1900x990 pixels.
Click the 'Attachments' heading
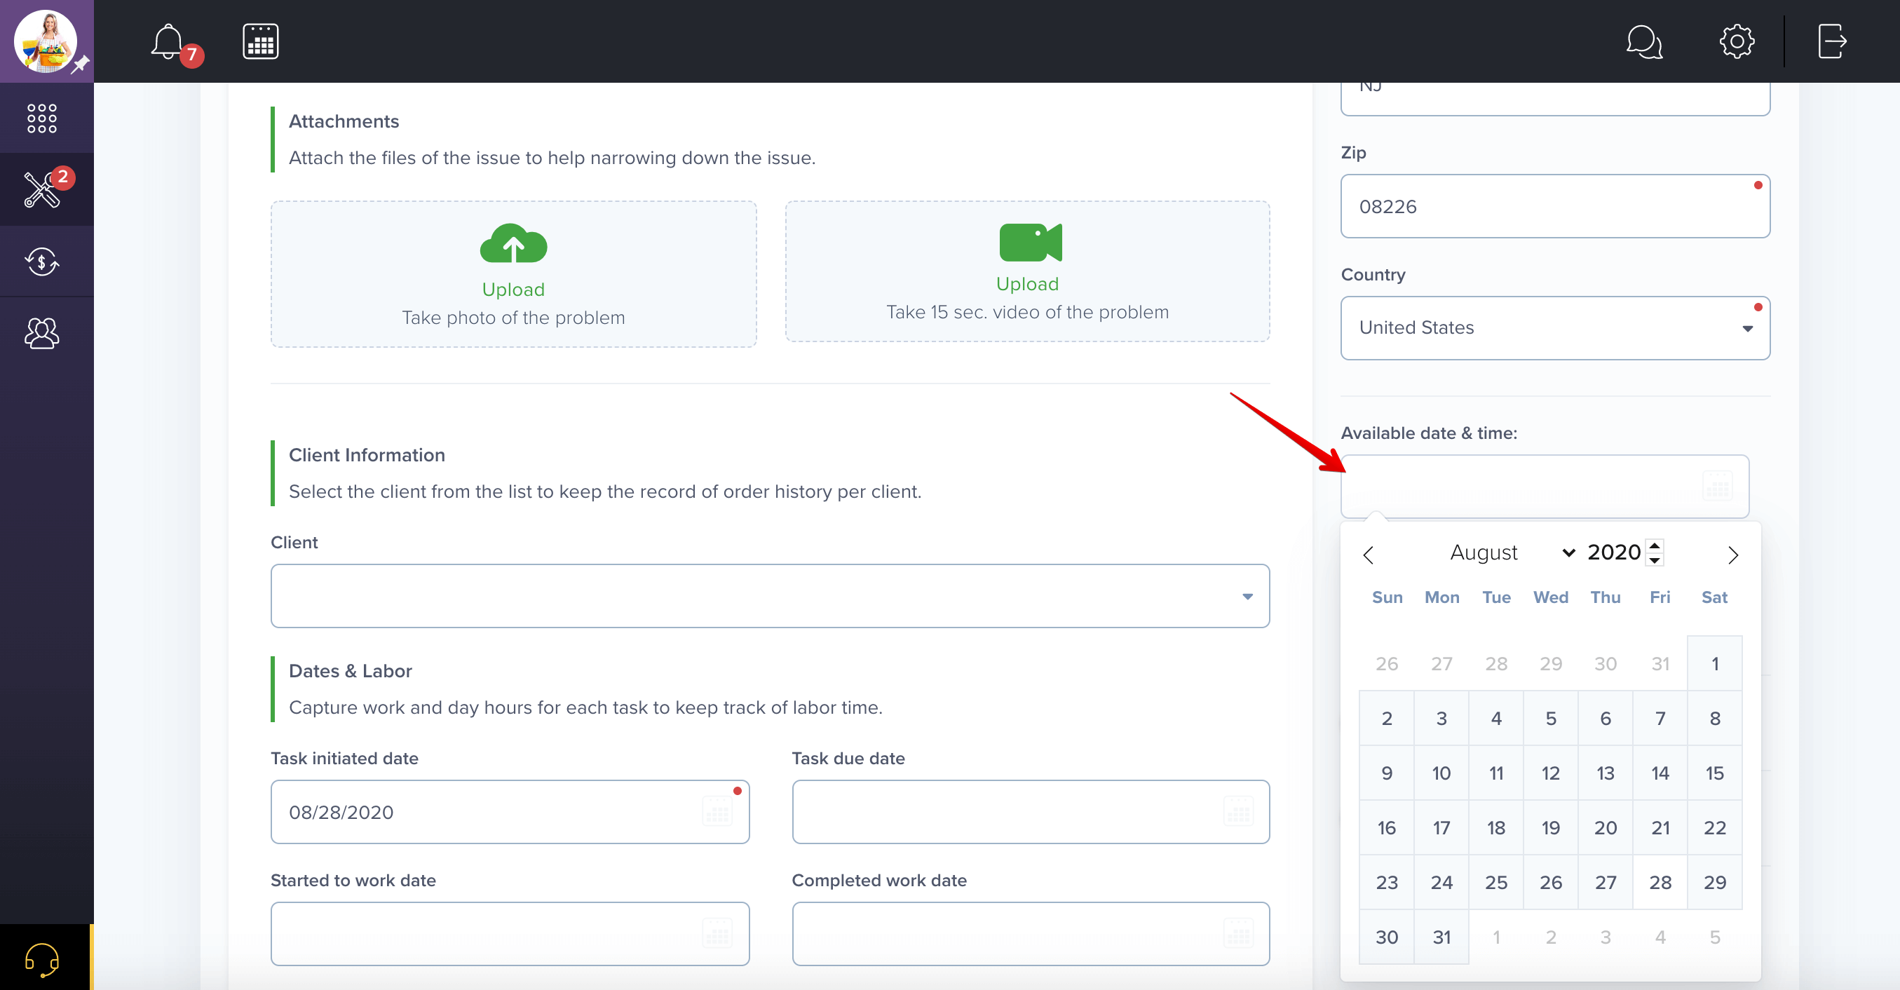[x=344, y=121]
